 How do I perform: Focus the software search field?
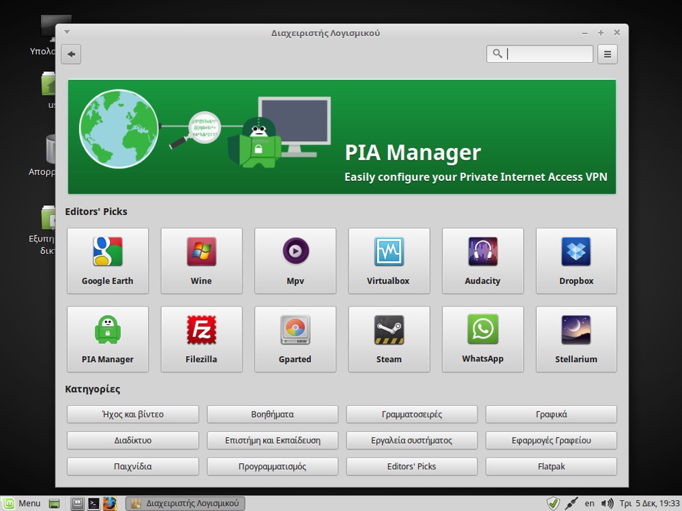(x=539, y=54)
